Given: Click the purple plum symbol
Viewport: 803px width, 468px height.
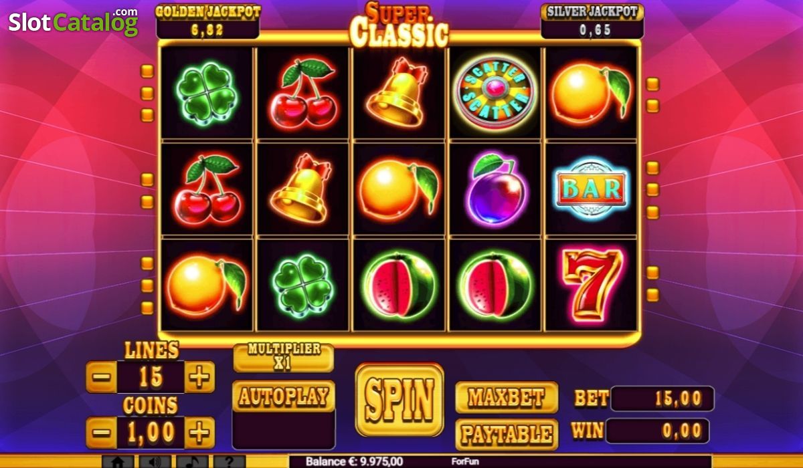Looking at the screenshot, I should coord(496,190).
